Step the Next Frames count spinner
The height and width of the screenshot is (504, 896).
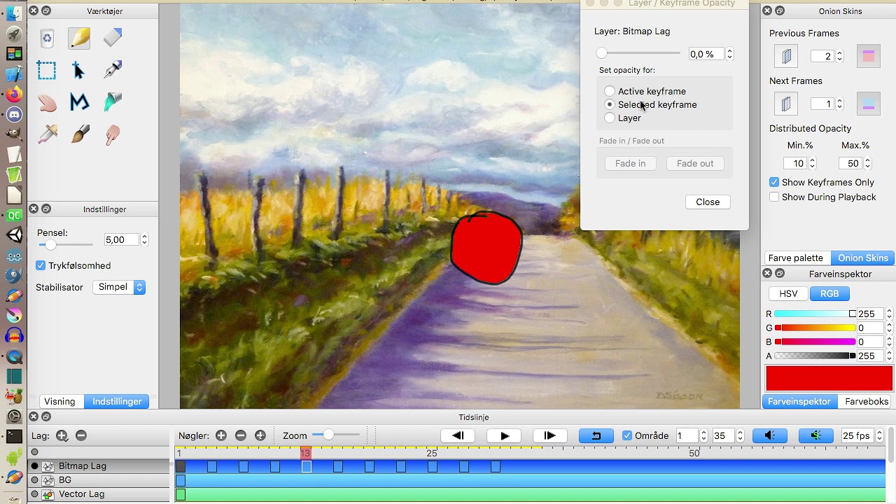point(839,104)
